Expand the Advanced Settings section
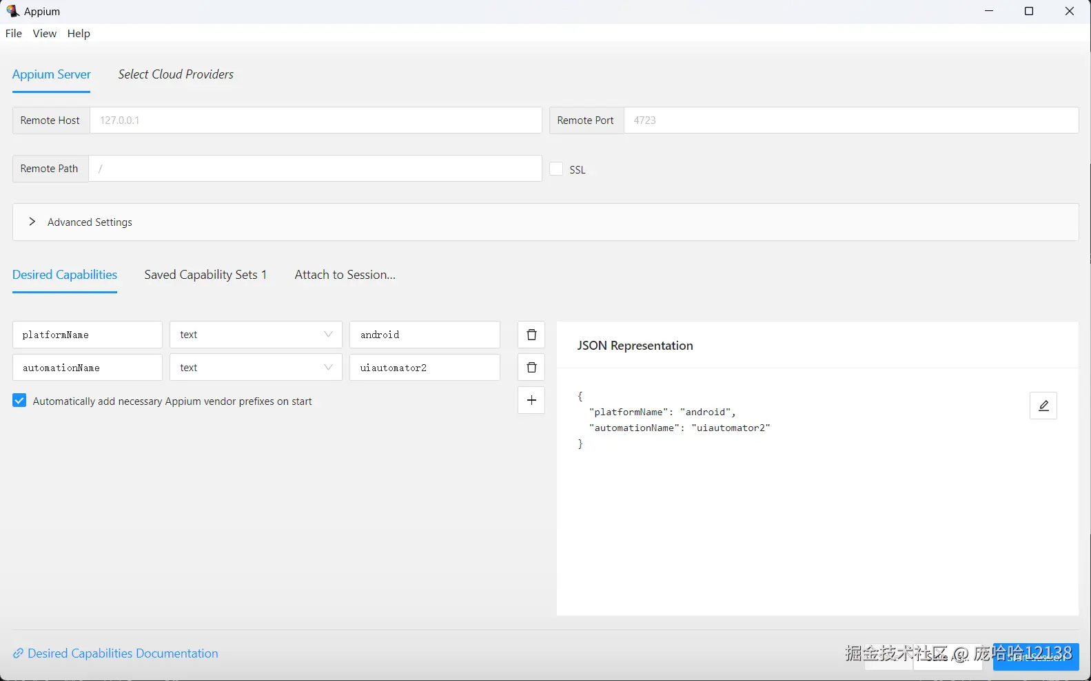The height and width of the screenshot is (681, 1091). pos(546,222)
